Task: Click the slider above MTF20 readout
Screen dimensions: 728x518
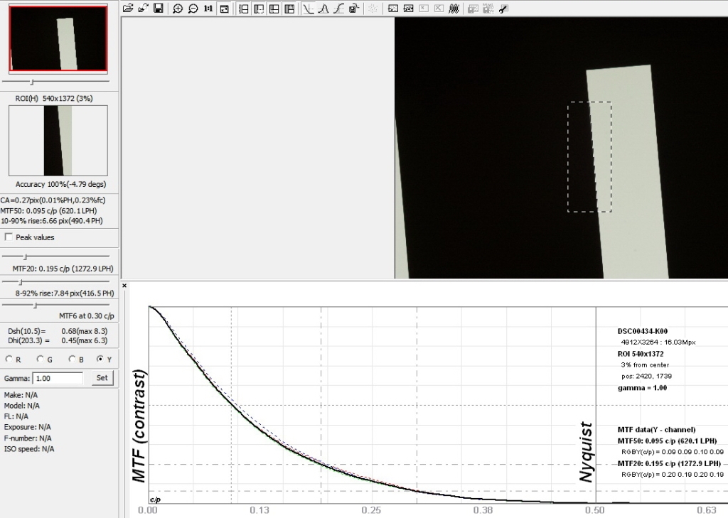Action: point(26,256)
